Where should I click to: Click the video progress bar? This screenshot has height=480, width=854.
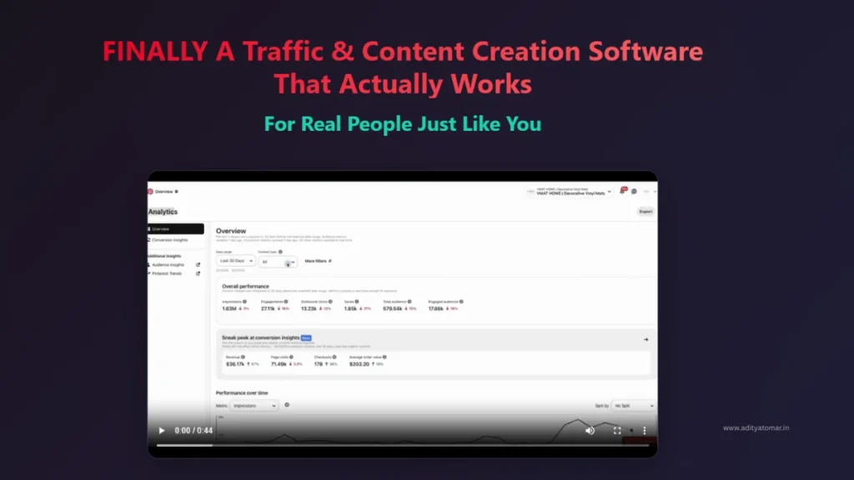[x=402, y=445]
